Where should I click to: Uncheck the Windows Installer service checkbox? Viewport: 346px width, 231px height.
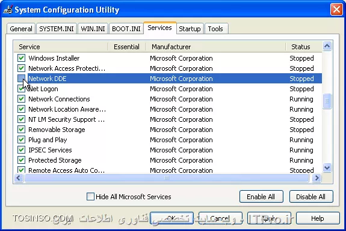pyautogui.click(x=22, y=58)
